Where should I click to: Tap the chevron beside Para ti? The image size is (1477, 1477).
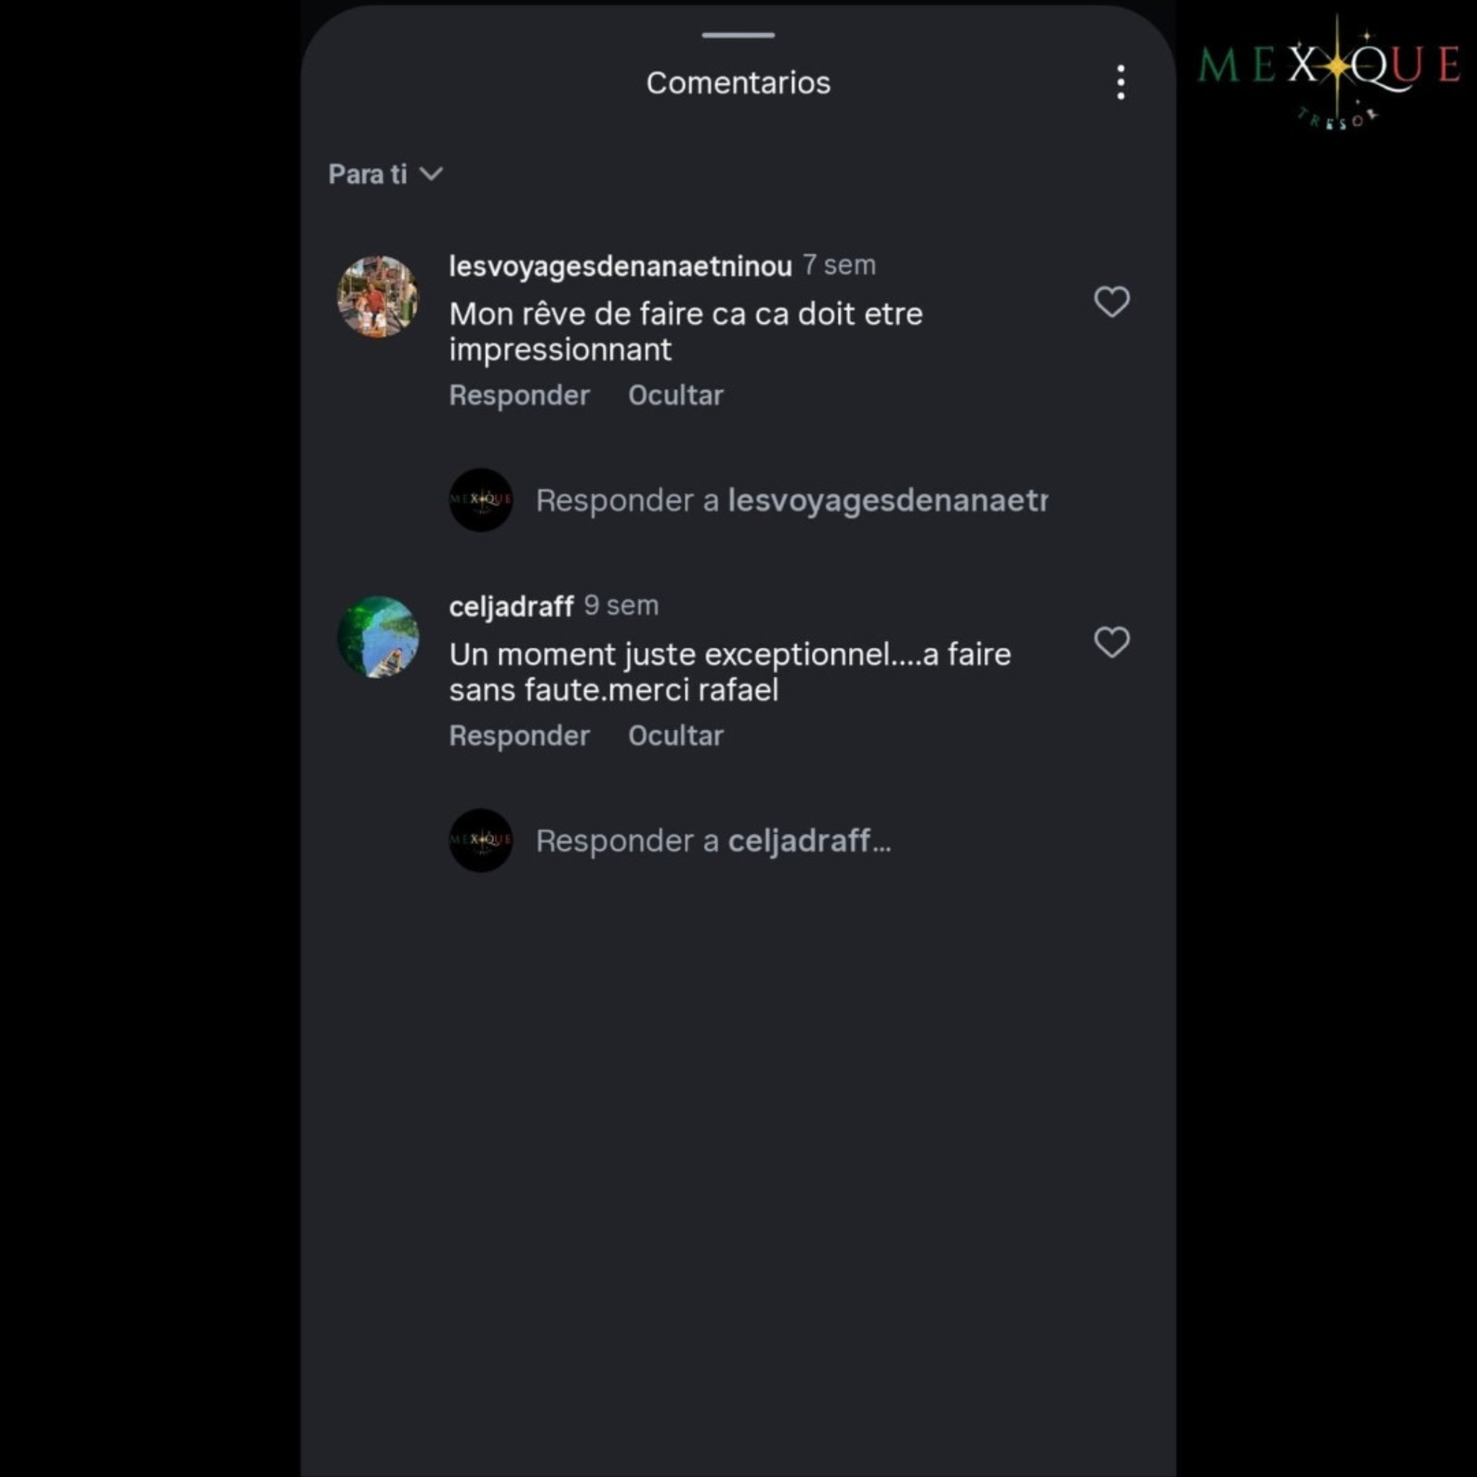[x=431, y=175]
